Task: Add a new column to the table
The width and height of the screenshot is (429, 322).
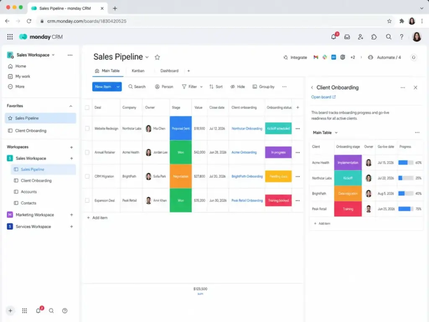Action: (x=298, y=107)
